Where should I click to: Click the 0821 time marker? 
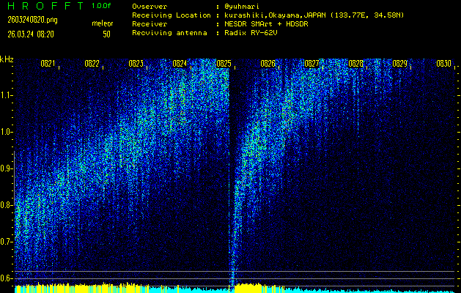[48, 64]
